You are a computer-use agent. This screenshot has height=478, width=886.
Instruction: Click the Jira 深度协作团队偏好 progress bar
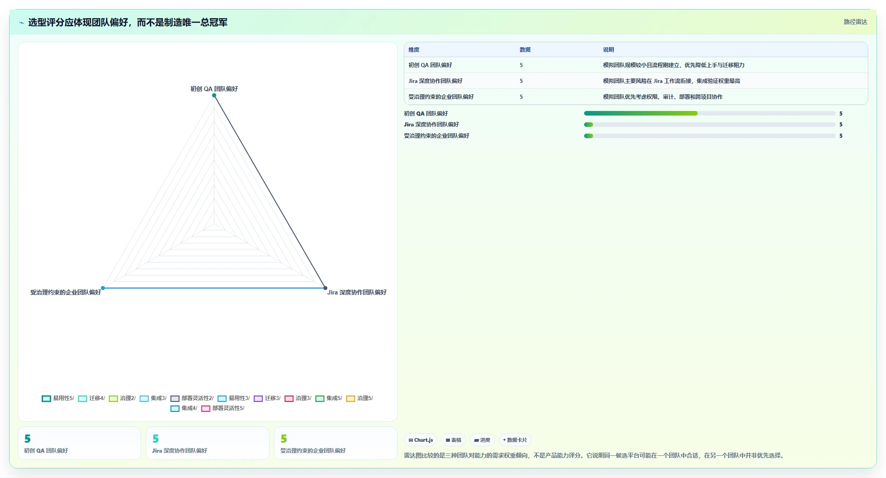point(709,125)
